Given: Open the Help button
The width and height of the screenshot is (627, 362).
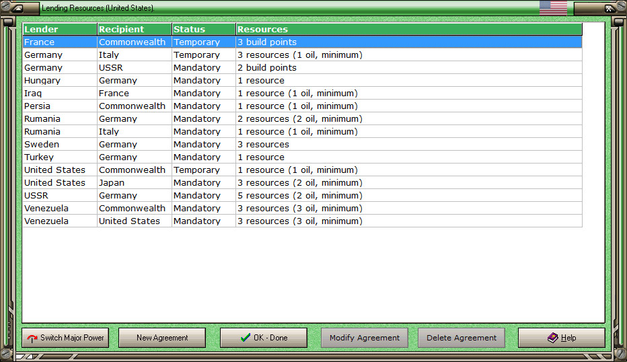Looking at the screenshot, I should tap(562, 338).
